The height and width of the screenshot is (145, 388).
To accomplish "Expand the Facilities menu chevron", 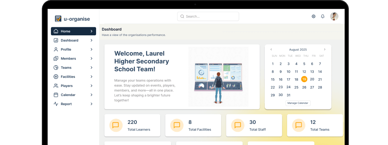I will [92, 76].
